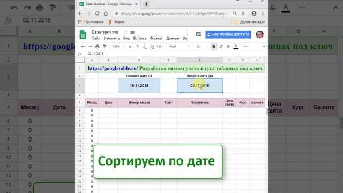Open the Chrome profile icon
Screen dimensions: 343x193
click(253, 13)
